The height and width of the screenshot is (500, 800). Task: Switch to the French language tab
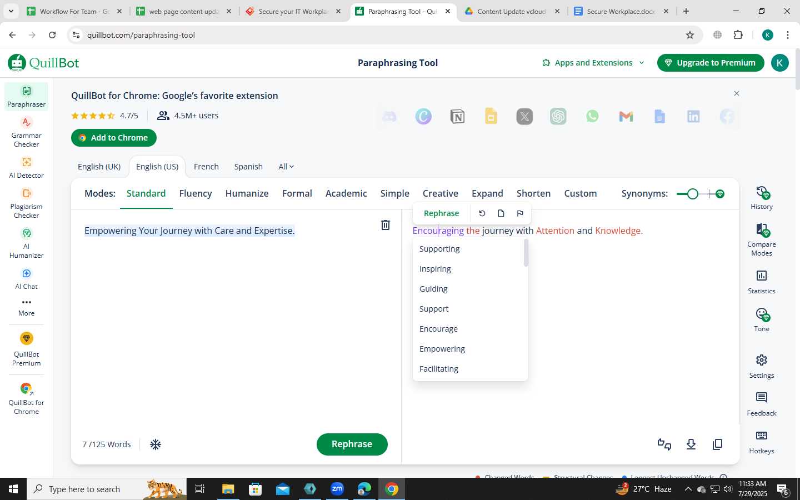pyautogui.click(x=206, y=167)
